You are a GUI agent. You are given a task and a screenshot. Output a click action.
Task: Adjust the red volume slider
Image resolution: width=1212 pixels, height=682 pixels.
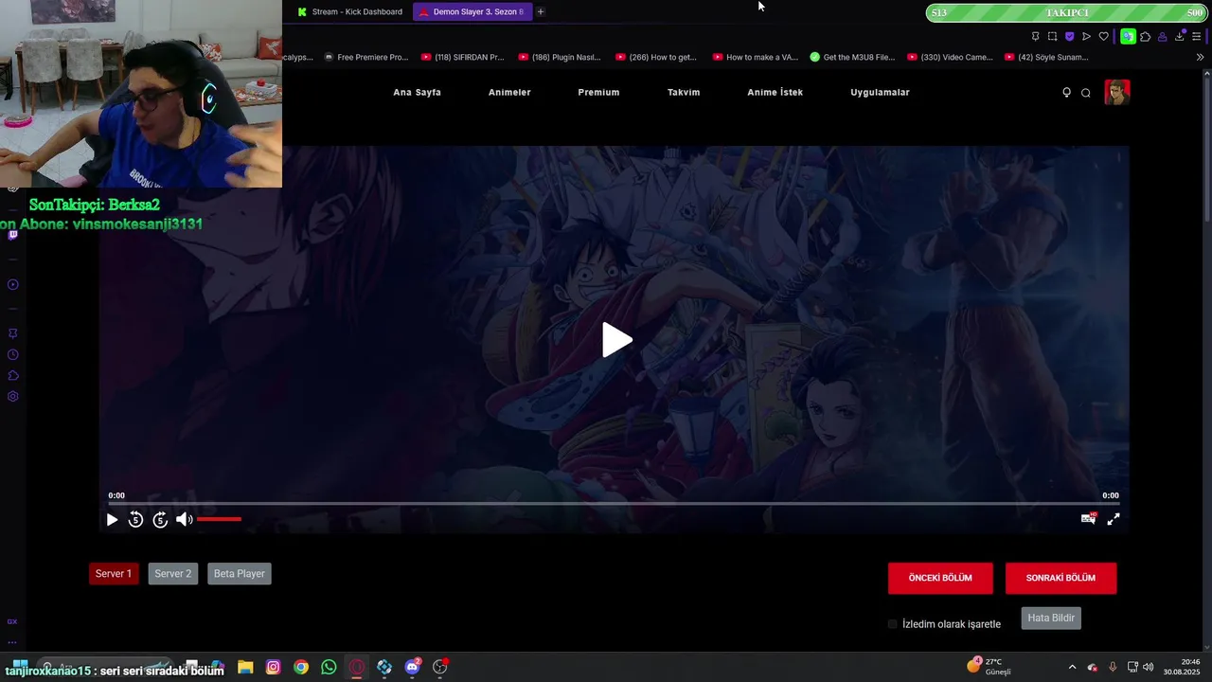click(219, 519)
